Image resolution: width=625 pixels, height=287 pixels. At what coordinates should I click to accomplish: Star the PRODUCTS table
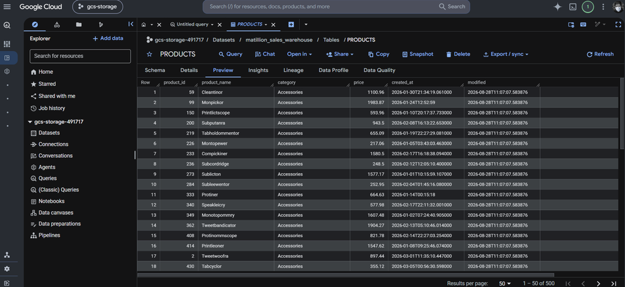tap(150, 54)
